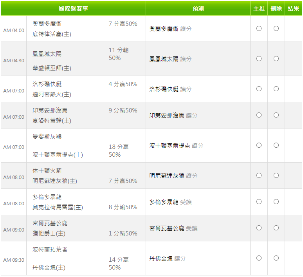Viewport: 303px width, 277px height.
Task: Select 主推 radio for 波士頓塞爾提克 row
Action: 259,145
